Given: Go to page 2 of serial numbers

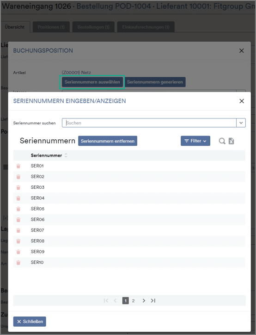Looking at the screenshot, I should [x=134, y=301].
